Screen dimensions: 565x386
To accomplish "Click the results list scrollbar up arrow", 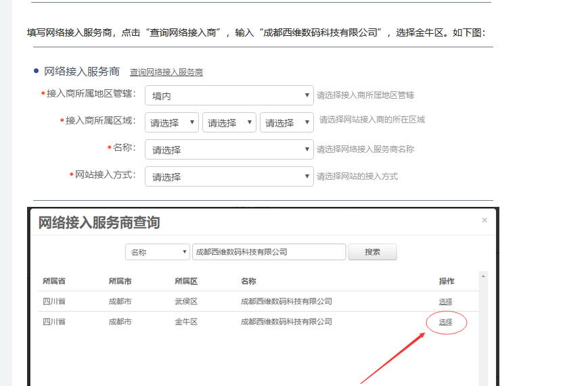I will click(x=482, y=276).
